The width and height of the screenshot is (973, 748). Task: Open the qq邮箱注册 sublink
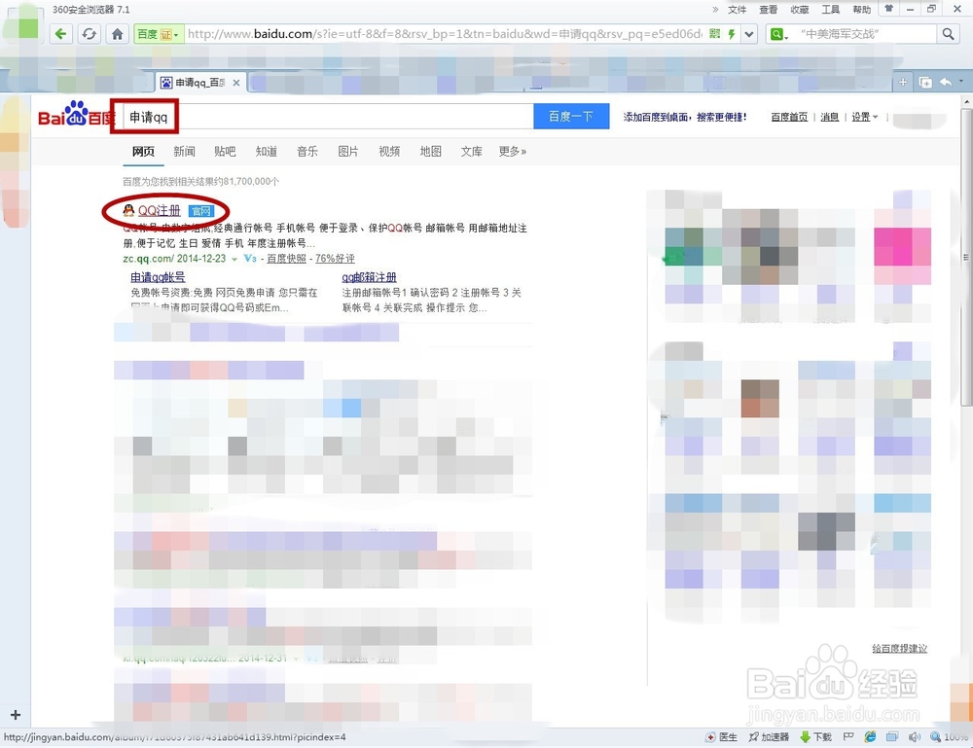click(369, 277)
